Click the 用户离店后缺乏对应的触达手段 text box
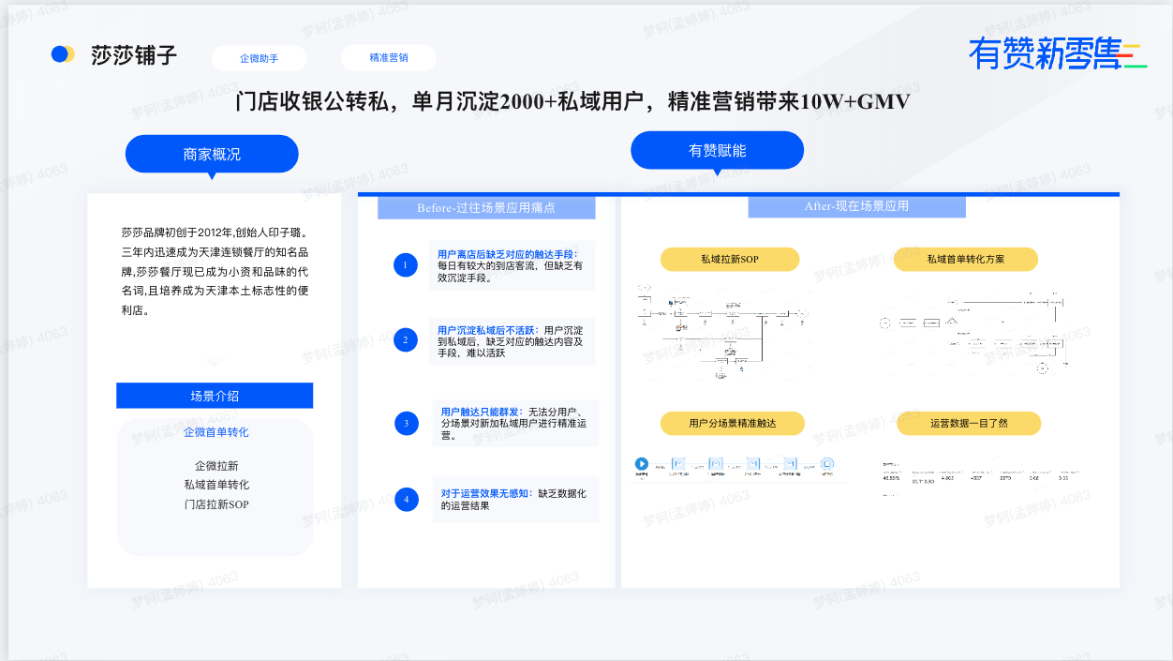Screen dimensions: 1173x661 pyautogui.click(x=512, y=265)
